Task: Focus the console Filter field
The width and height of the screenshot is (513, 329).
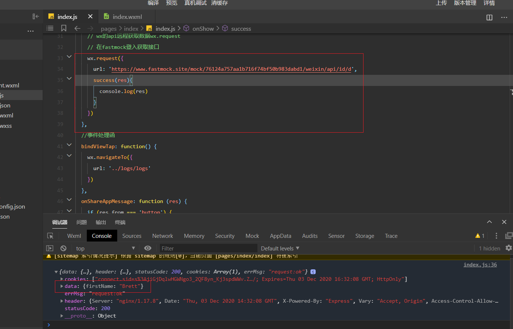Action: 208,248
